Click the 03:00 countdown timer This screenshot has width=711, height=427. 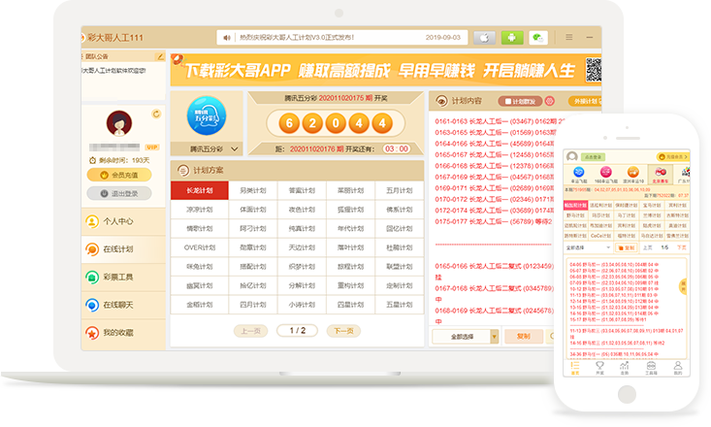397,148
